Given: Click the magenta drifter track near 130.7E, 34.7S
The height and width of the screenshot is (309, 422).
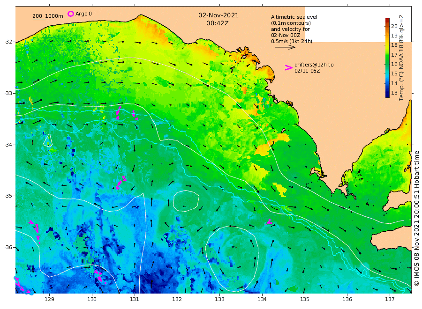Looking at the screenshot, I should [x=121, y=183].
